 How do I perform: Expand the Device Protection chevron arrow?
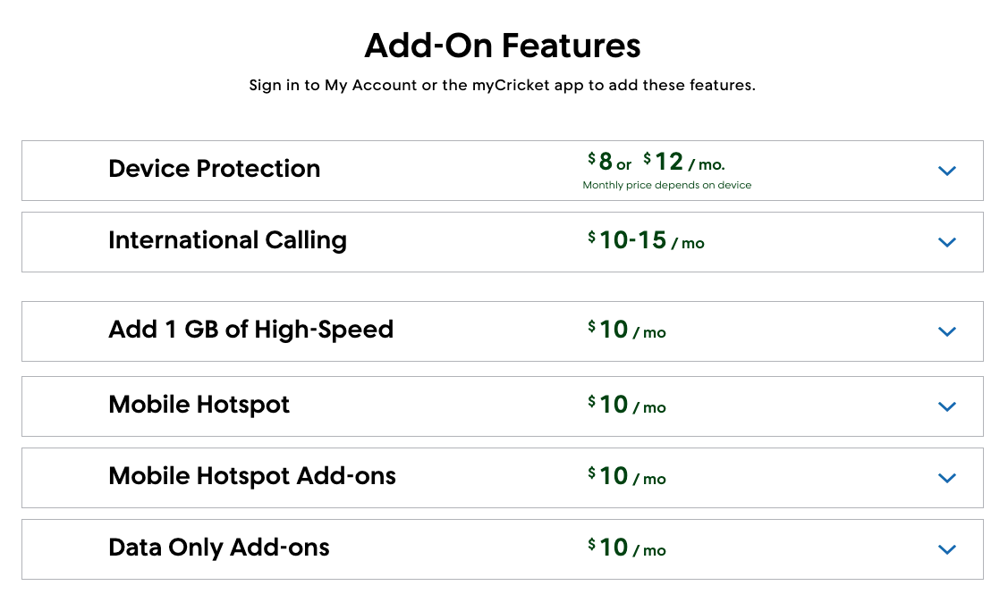tap(947, 171)
